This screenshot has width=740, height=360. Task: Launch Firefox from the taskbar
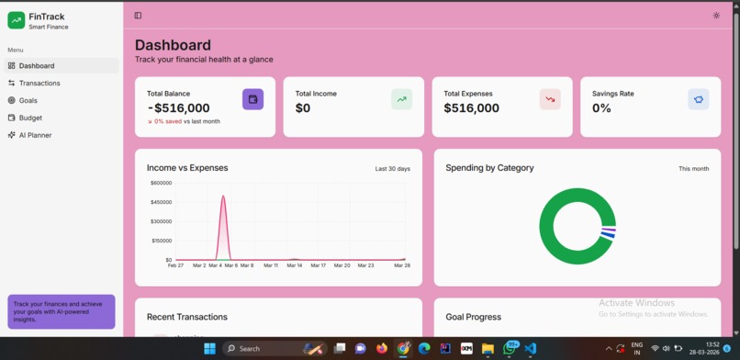382,349
